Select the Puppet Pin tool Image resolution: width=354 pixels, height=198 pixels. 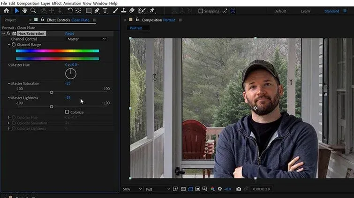coord(152,11)
